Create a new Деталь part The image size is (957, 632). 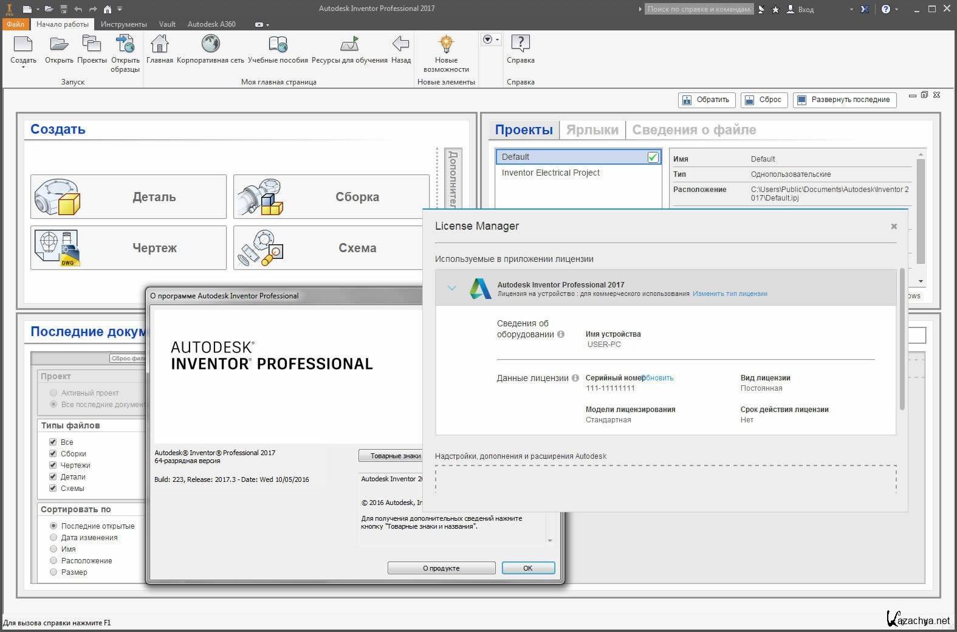tap(128, 197)
